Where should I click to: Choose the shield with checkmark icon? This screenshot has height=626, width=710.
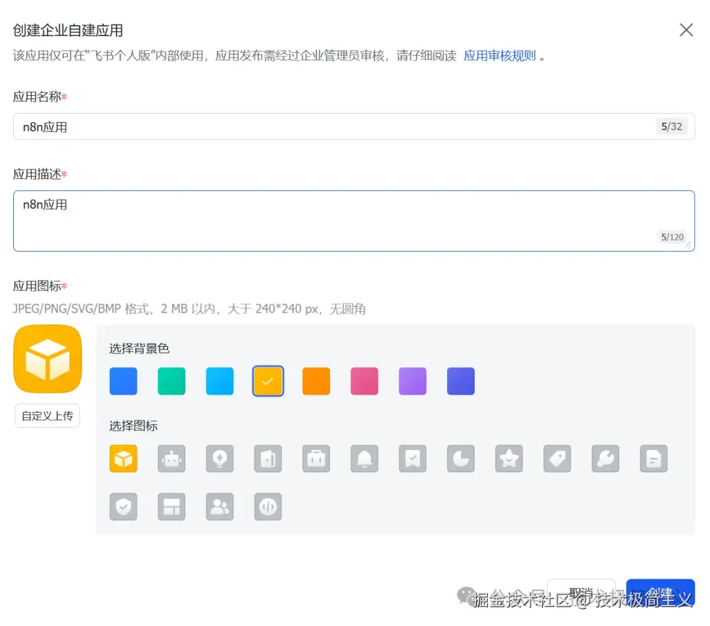tap(124, 506)
